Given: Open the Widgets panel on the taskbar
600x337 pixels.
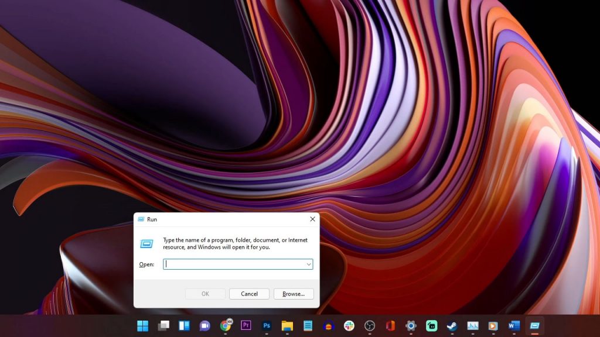Looking at the screenshot, I should pyautogui.click(x=184, y=325).
